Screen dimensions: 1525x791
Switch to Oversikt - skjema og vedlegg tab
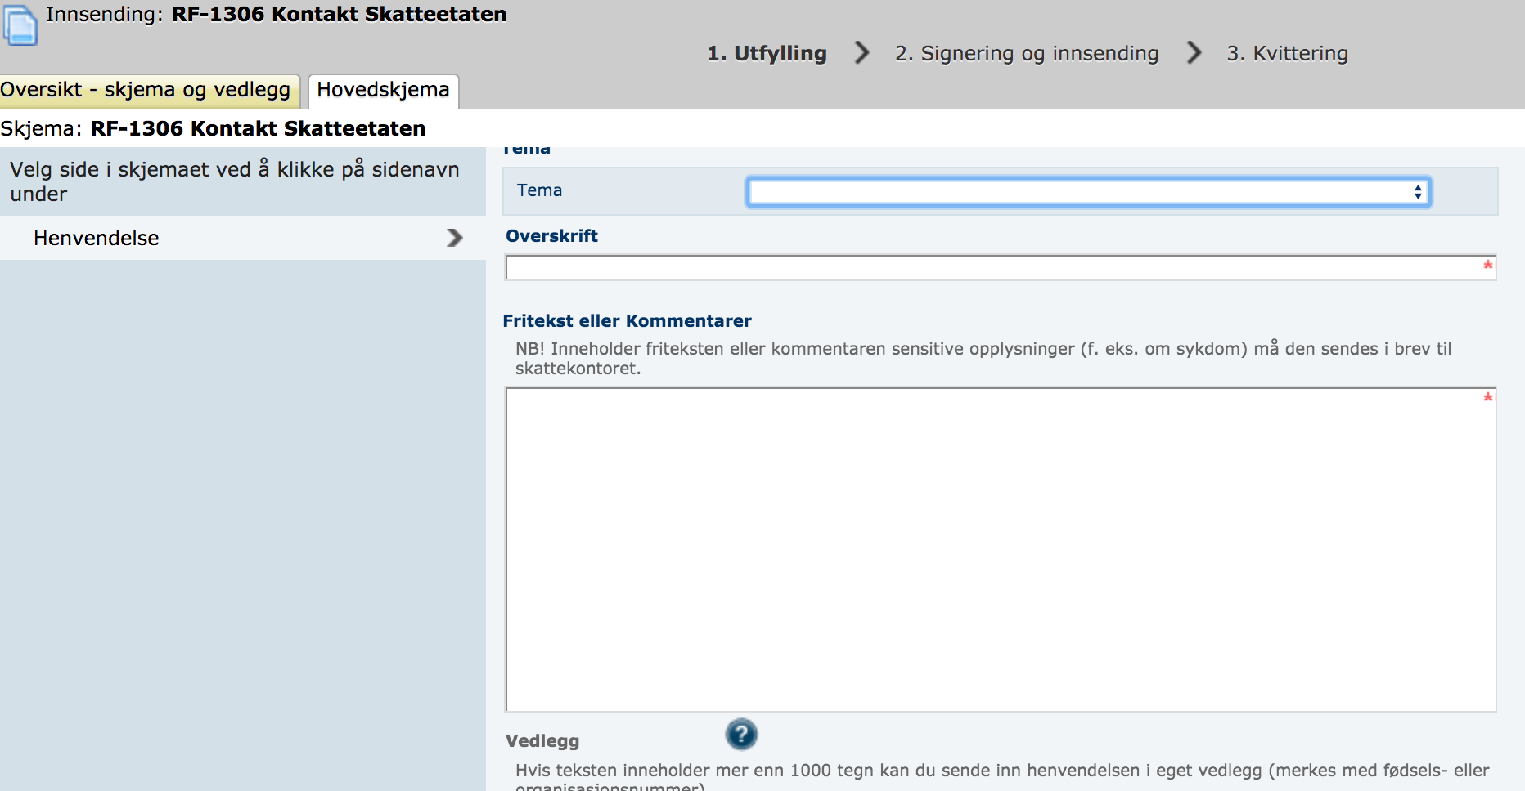click(x=149, y=91)
